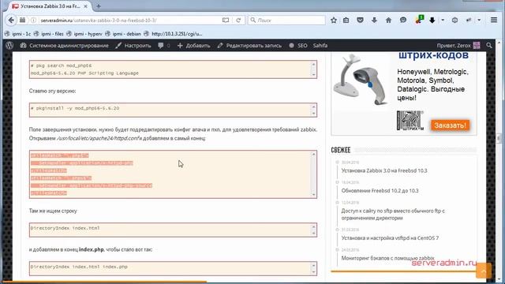Open the bookmarks library icon

point(346,20)
